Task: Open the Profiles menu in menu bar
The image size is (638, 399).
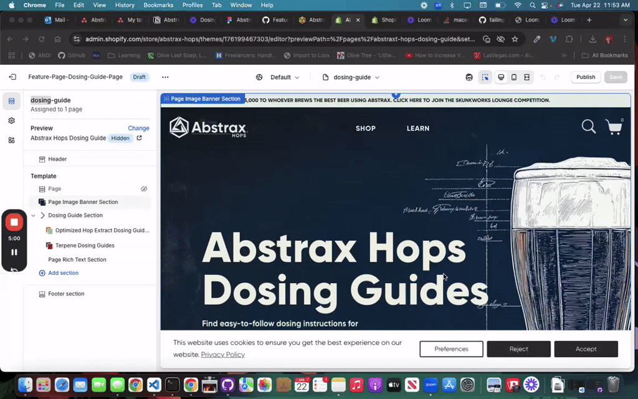Action: coord(193,5)
